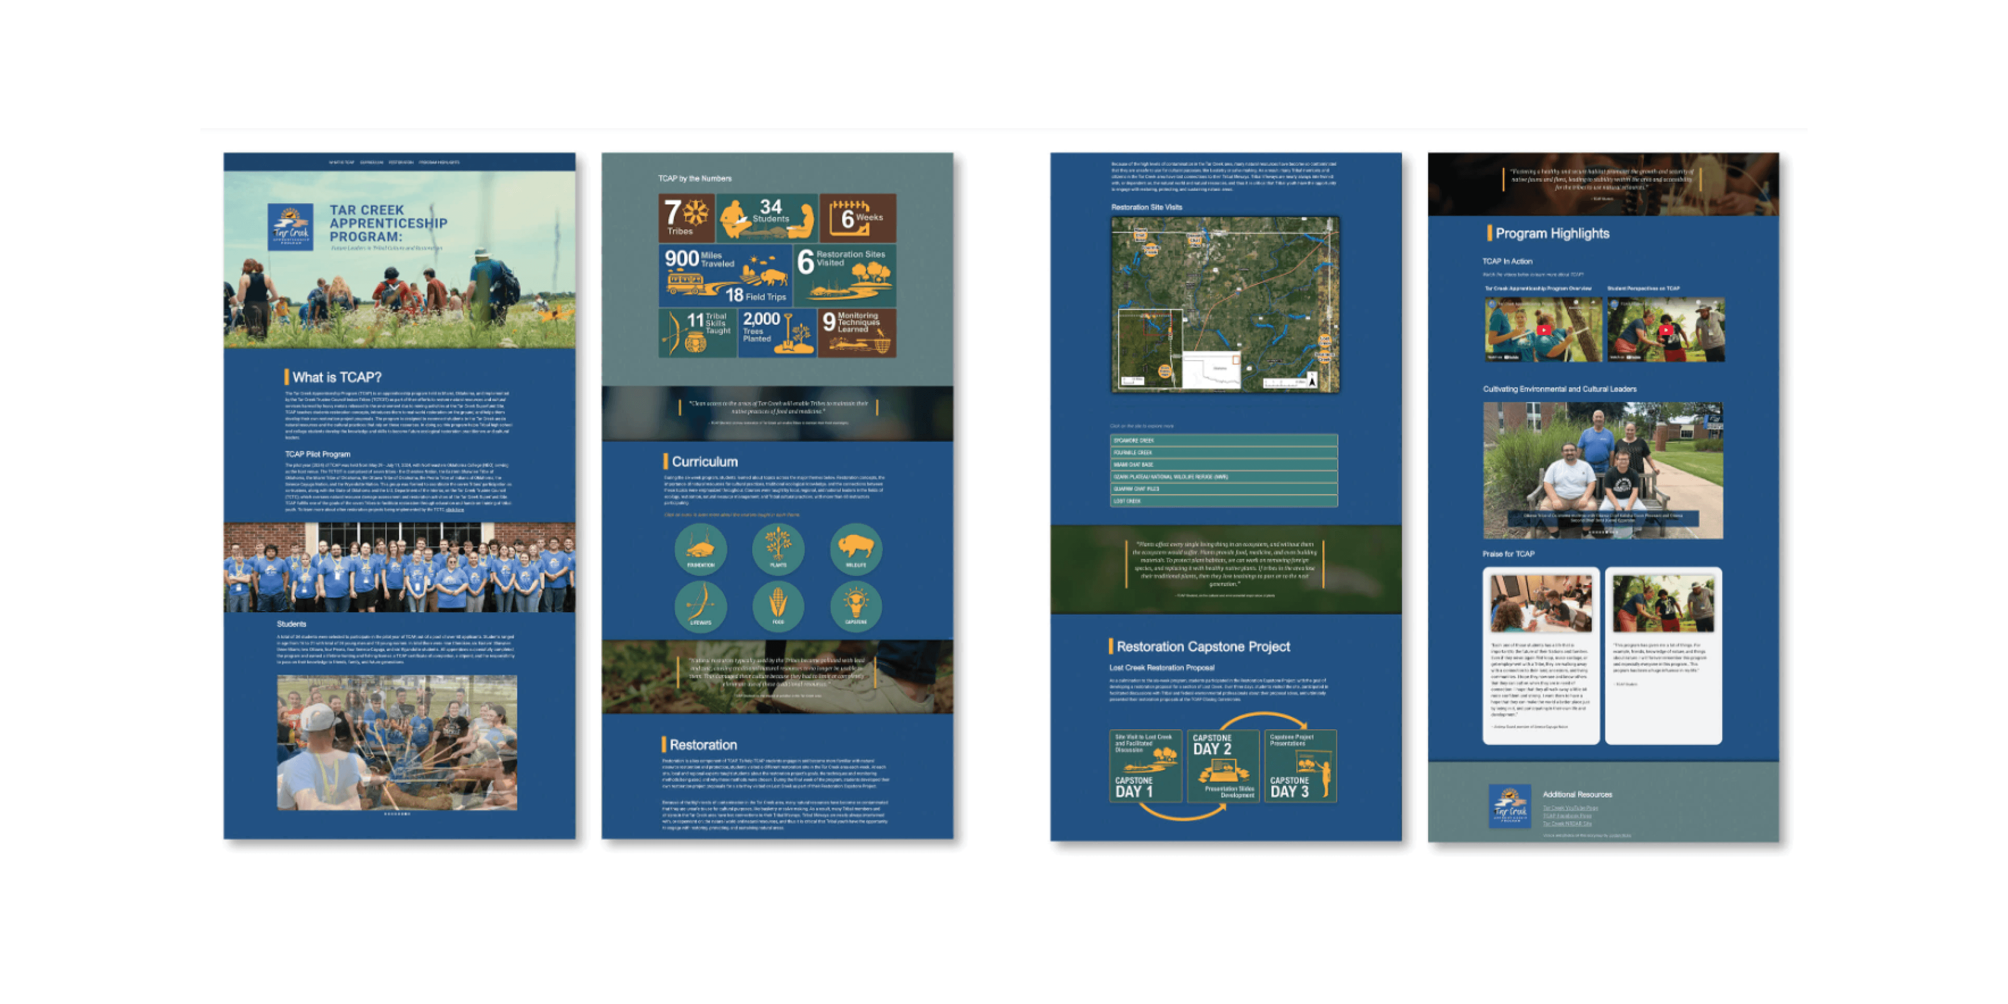This screenshot has width=2008, height=1004.
Task: Open the Tar Creek NRDAR Site link
Action: tap(1567, 823)
